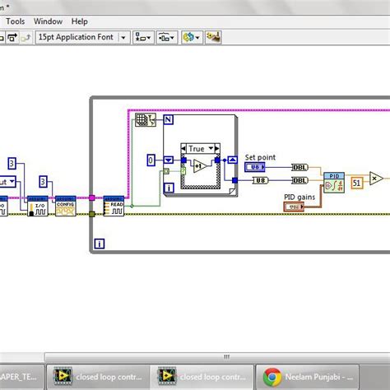Image resolution: width=390 pixels, height=390 pixels.
Task: Open the APER_TE... taskbar item
Action: pos(22,377)
